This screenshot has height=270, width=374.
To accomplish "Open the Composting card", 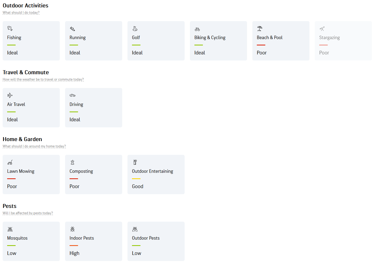I will pyautogui.click(x=94, y=174).
